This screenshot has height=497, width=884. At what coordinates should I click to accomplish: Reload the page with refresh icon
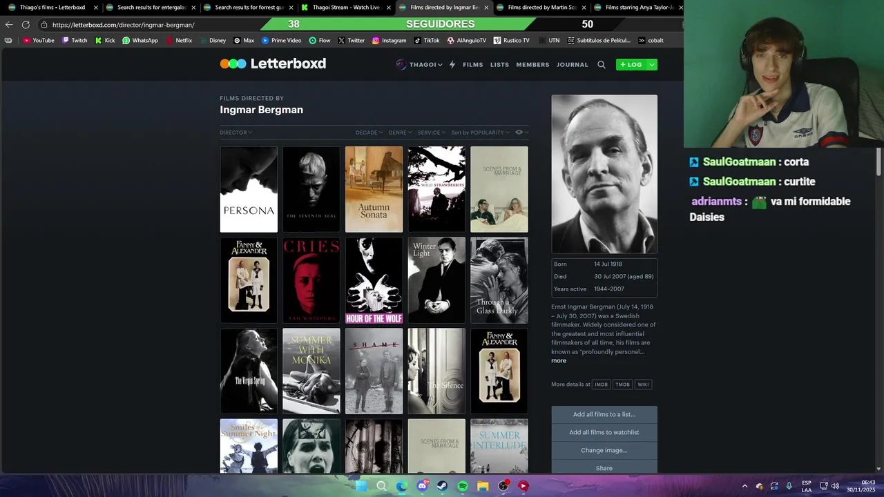point(26,24)
